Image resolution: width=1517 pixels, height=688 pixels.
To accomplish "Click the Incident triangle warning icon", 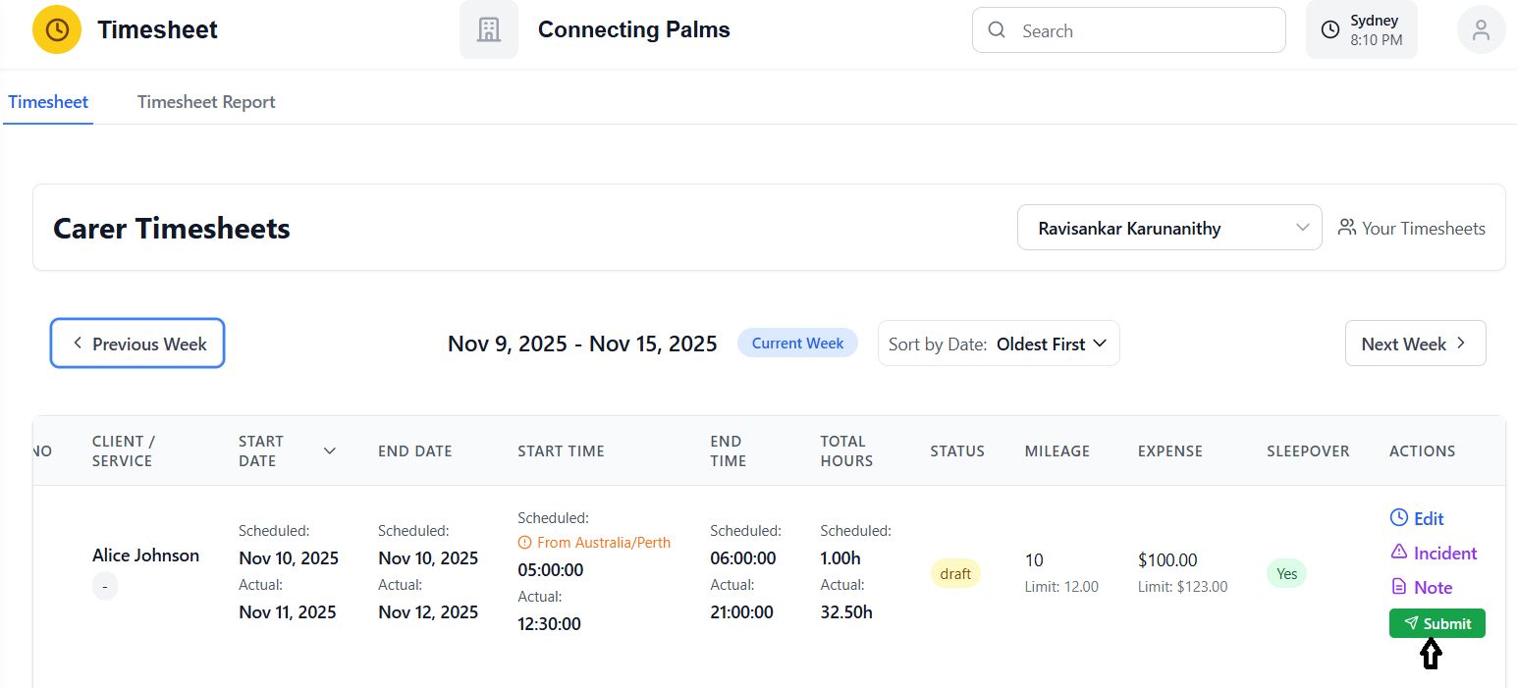I will pos(1399,553).
